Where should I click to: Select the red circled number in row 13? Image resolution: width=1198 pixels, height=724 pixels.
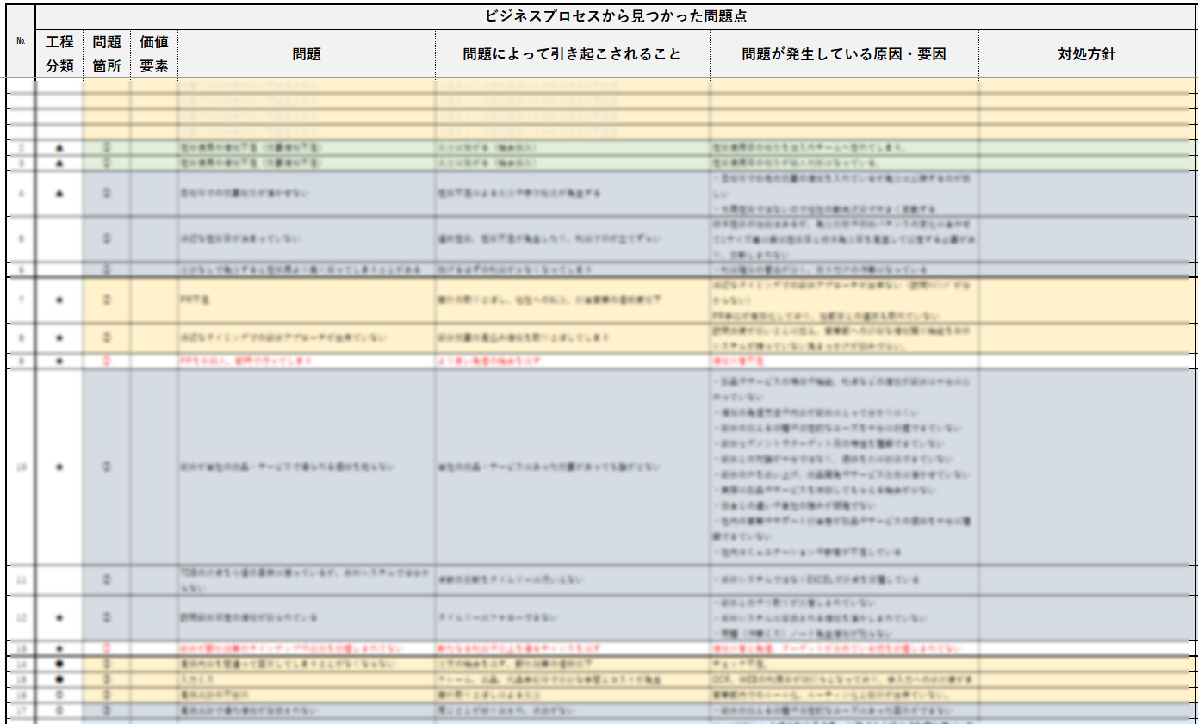107,648
